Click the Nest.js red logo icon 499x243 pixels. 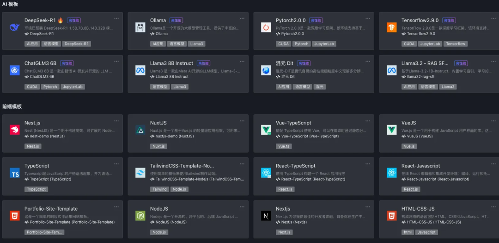click(x=15, y=130)
